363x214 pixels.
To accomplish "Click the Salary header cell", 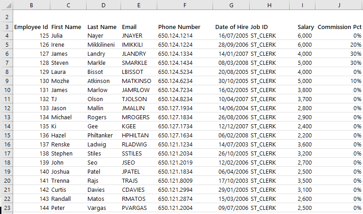I will (302, 27).
